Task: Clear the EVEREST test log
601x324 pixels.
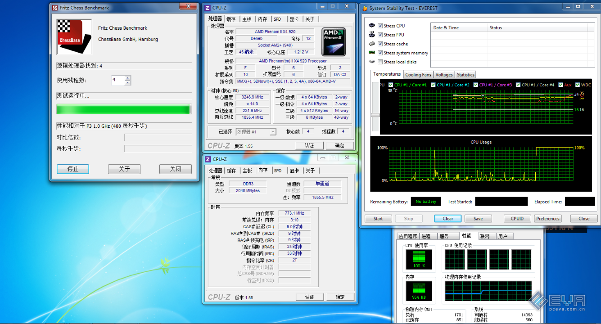Action: click(448, 219)
